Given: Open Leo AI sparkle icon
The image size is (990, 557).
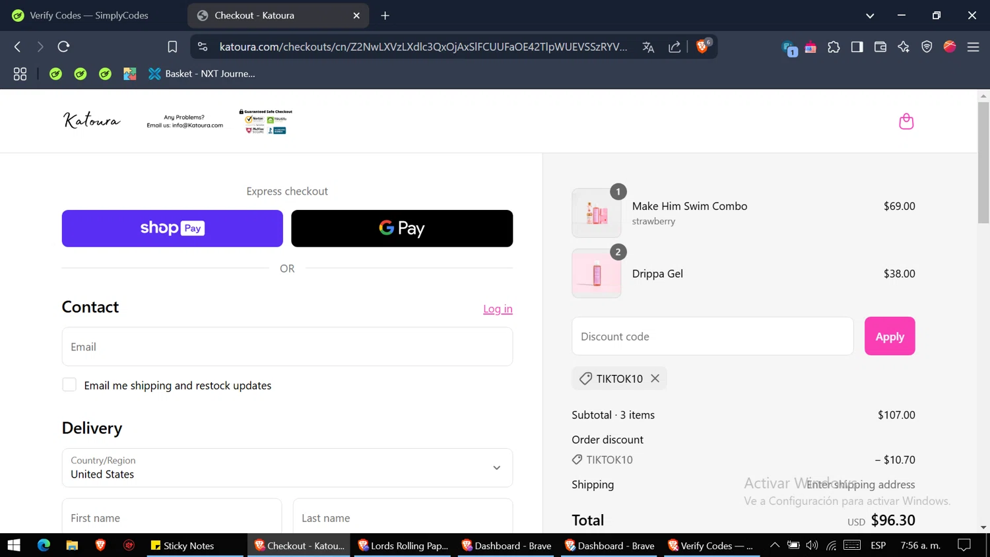Looking at the screenshot, I should coord(904,46).
